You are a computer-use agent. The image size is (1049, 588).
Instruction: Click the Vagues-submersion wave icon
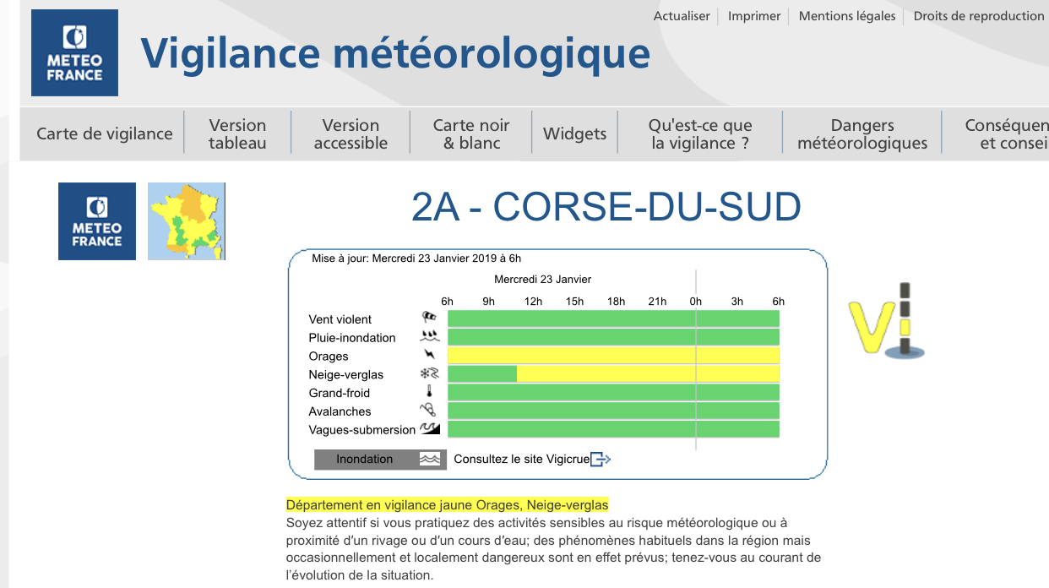pyautogui.click(x=430, y=429)
